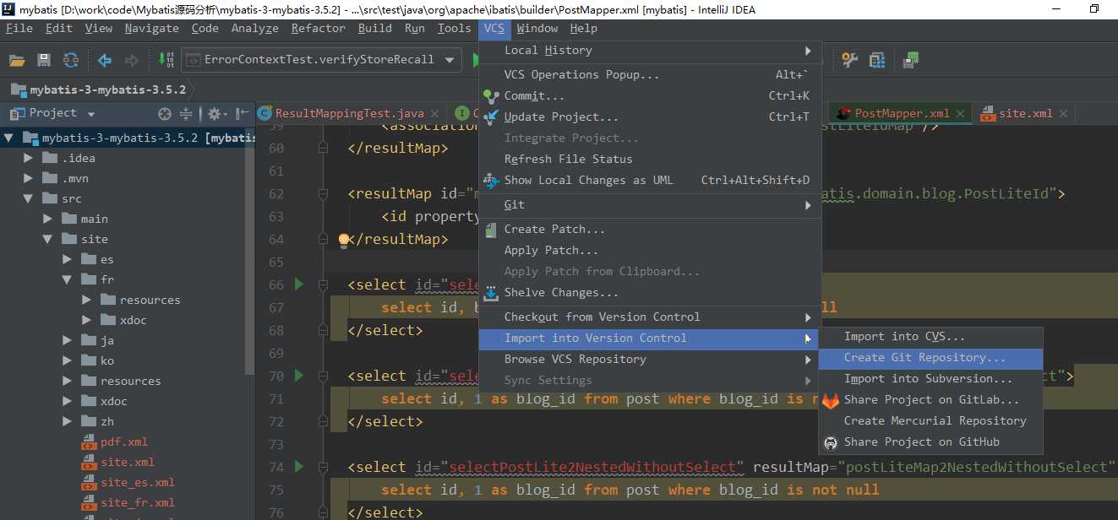Click Collapse All icon in Project panel

(x=186, y=113)
